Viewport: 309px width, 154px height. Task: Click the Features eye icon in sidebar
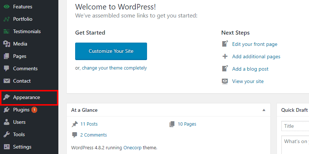click(7, 7)
